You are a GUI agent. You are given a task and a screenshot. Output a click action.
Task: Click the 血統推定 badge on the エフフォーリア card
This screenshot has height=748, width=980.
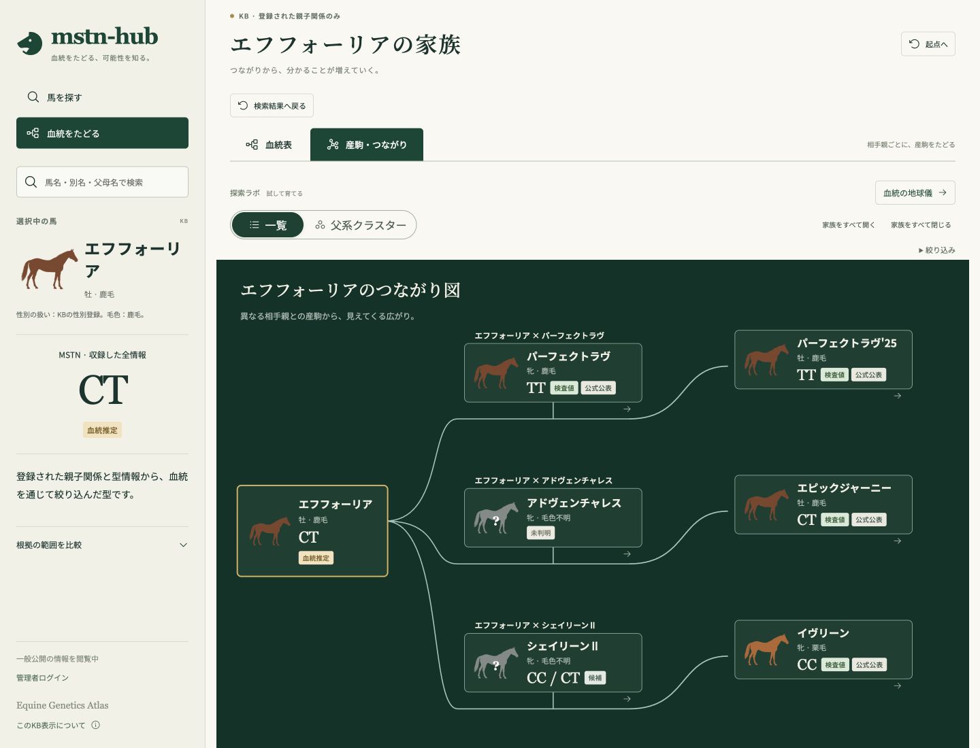tap(316, 558)
